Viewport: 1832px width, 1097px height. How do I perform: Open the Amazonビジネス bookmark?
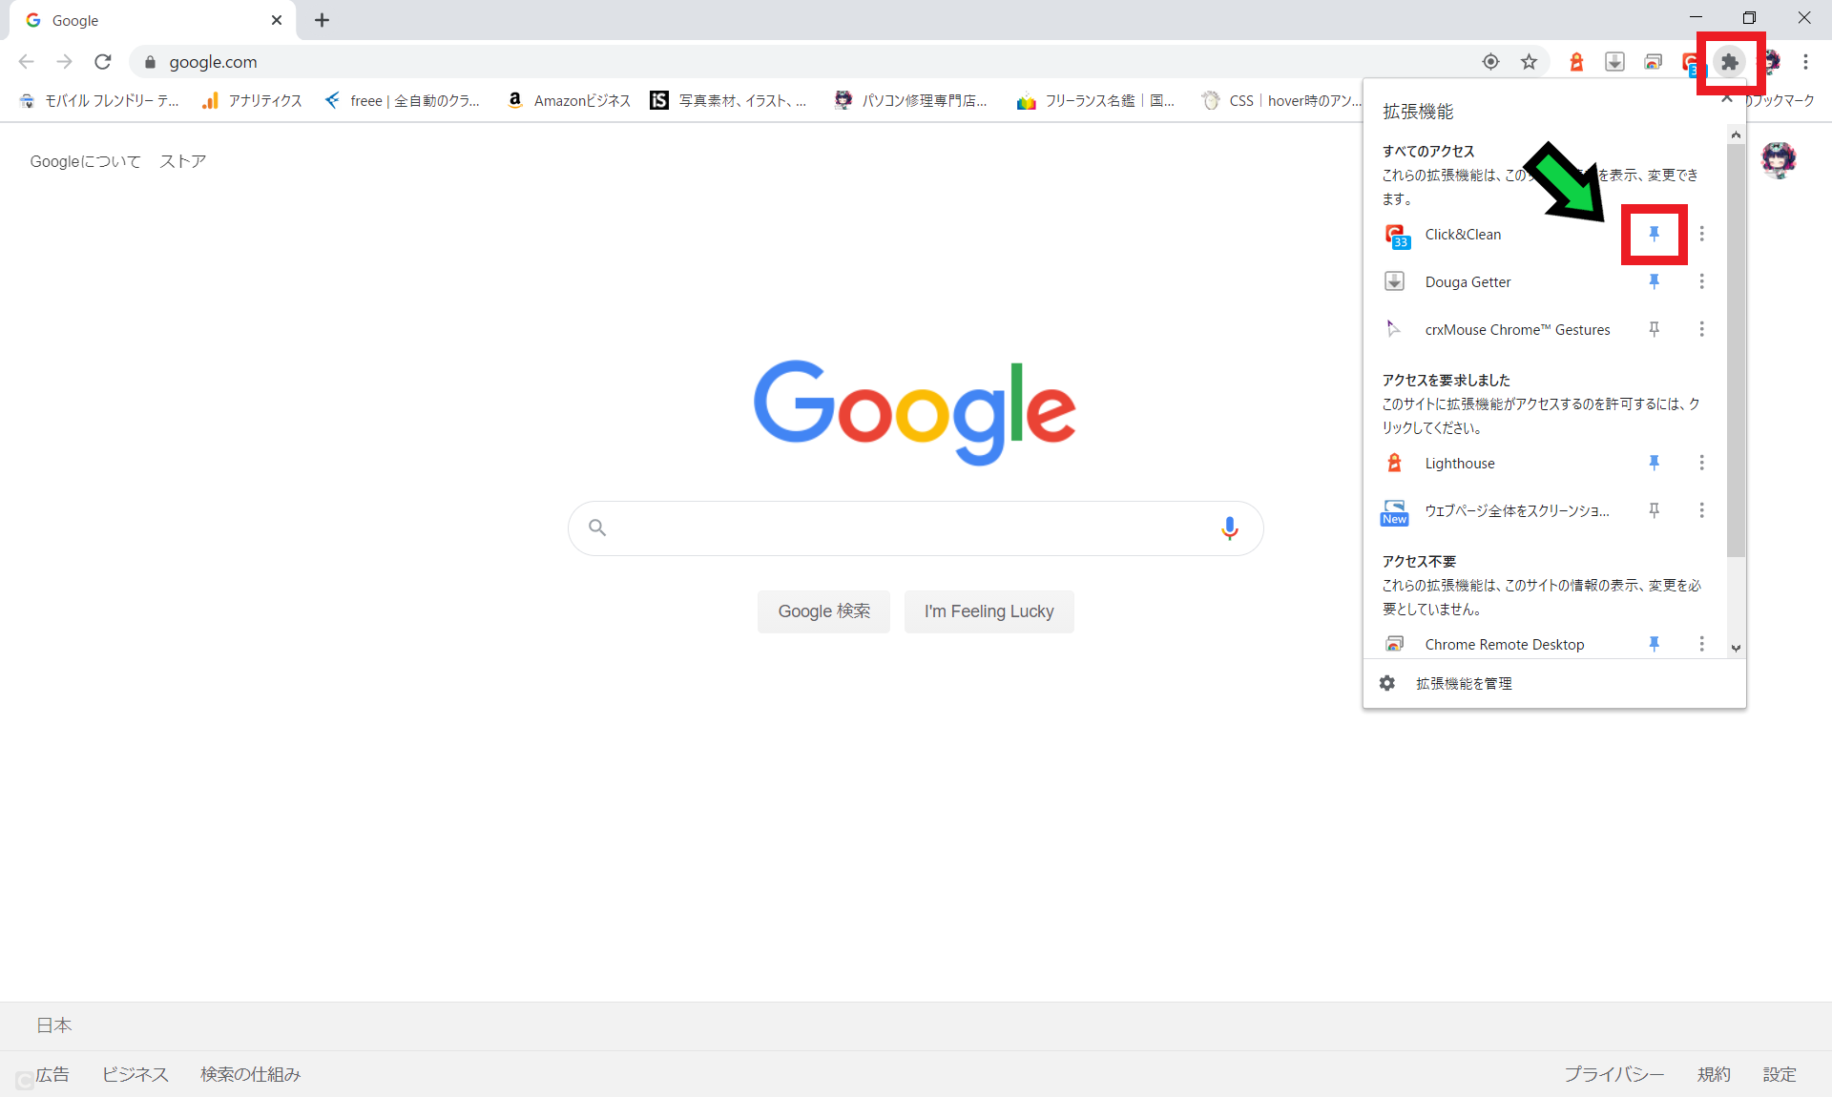pyautogui.click(x=569, y=100)
